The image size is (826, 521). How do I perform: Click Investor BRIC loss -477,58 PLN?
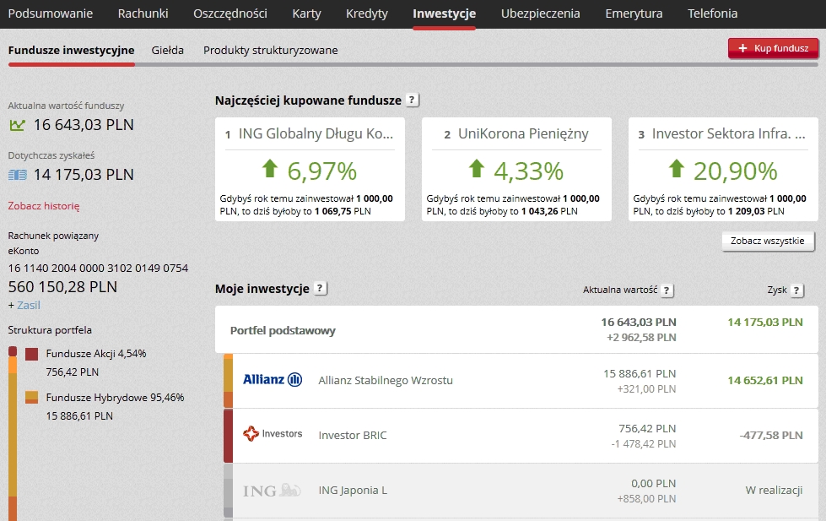pyautogui.click(x=771, y=435)
